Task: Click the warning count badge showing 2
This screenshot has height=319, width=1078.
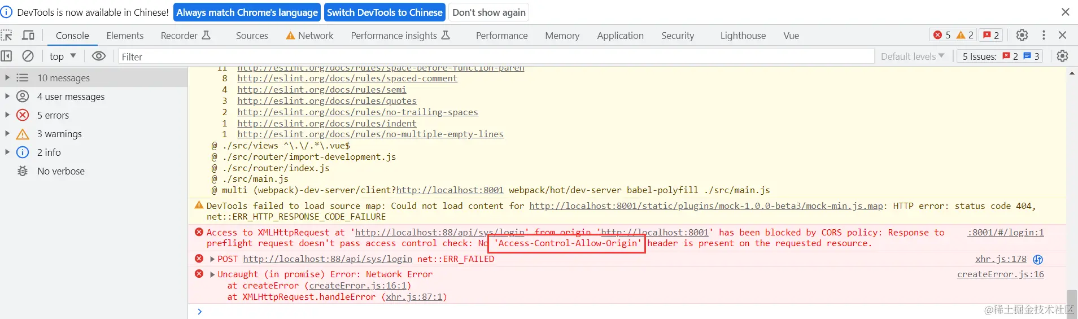Action: tap(965, 35)
